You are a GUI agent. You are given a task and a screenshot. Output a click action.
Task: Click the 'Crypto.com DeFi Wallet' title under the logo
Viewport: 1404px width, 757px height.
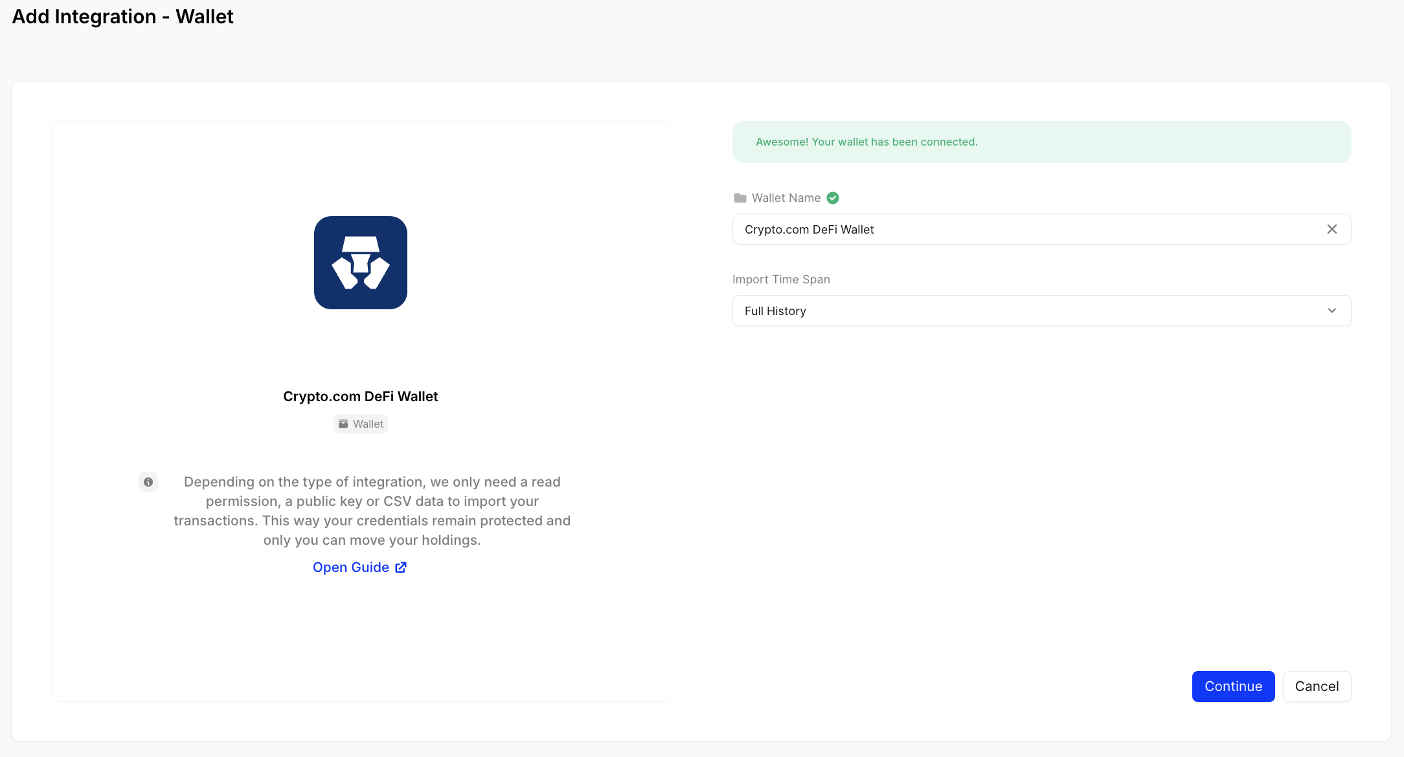pyautogui.click(x=361, y=397)
